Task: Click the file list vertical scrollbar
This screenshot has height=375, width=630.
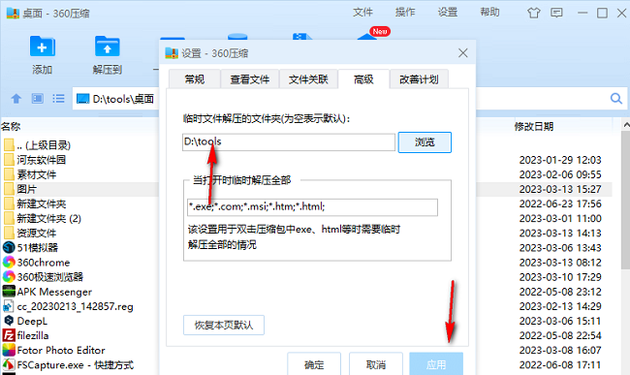Action: (625, 201)
